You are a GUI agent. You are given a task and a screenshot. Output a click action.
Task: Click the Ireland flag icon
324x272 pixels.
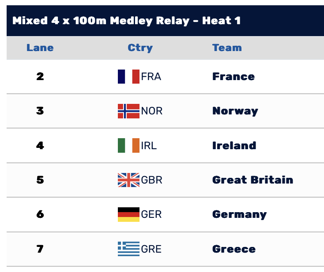pyautogui.click(x=128, y=146)
